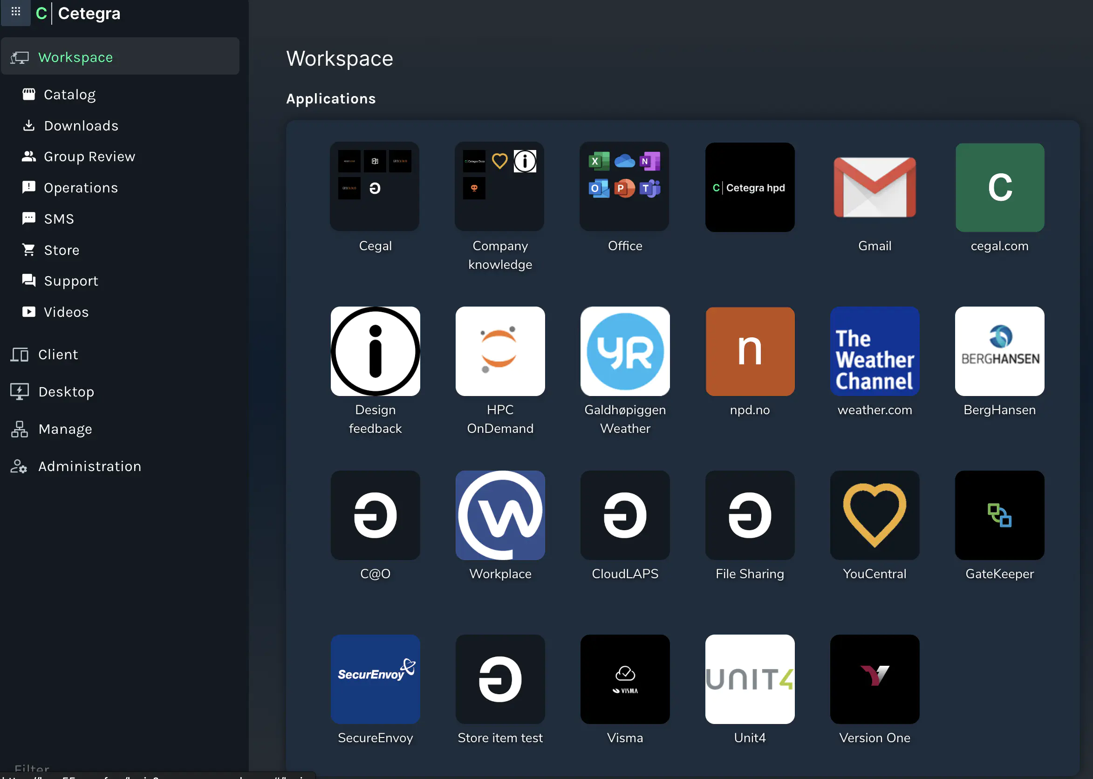The width and height of the screenshot is (1093, 779).
Task: Select Workspace in the sidebar
Action: click(120, 56)
